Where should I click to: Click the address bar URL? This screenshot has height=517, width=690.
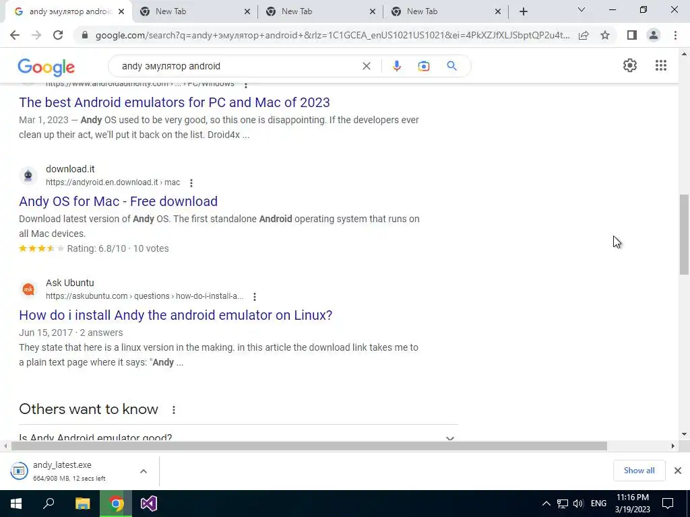tap(332, 35)
